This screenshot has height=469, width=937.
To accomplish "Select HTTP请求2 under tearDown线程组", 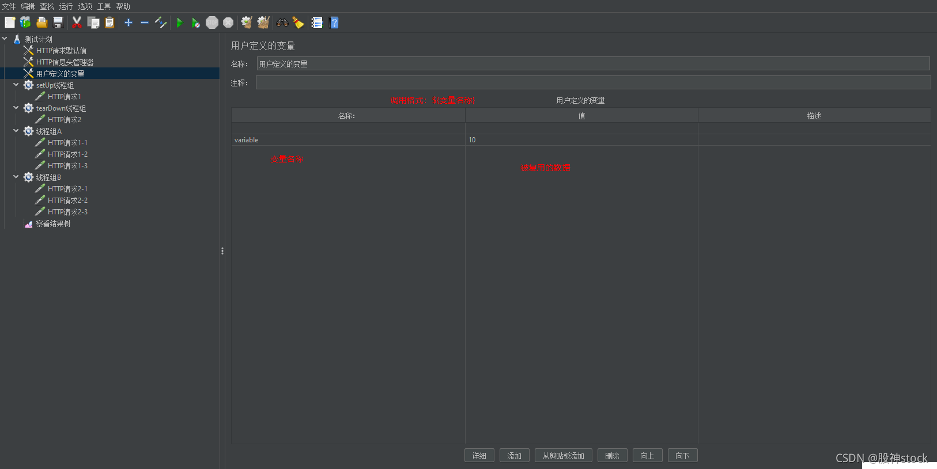I will (65, 120).
